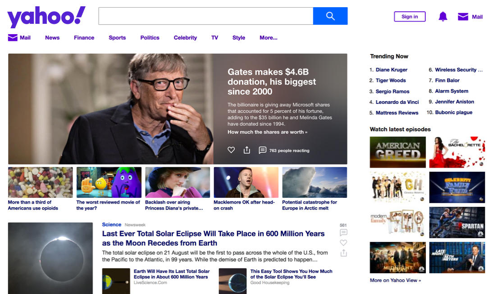Open comments on solar eclipse article
Image resolution: width=493 pixels, height=294 pixels.
tap(343, 232)
